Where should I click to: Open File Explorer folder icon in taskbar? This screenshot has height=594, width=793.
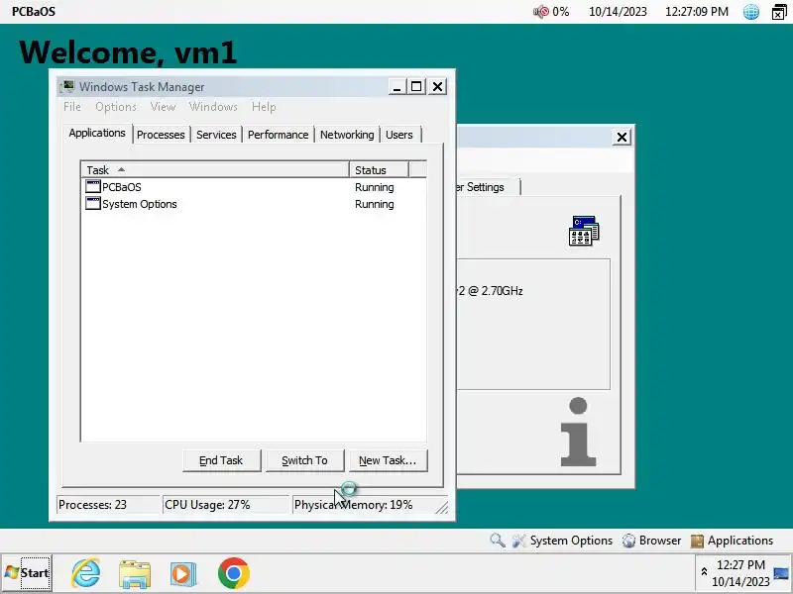(x=135, y=573)
